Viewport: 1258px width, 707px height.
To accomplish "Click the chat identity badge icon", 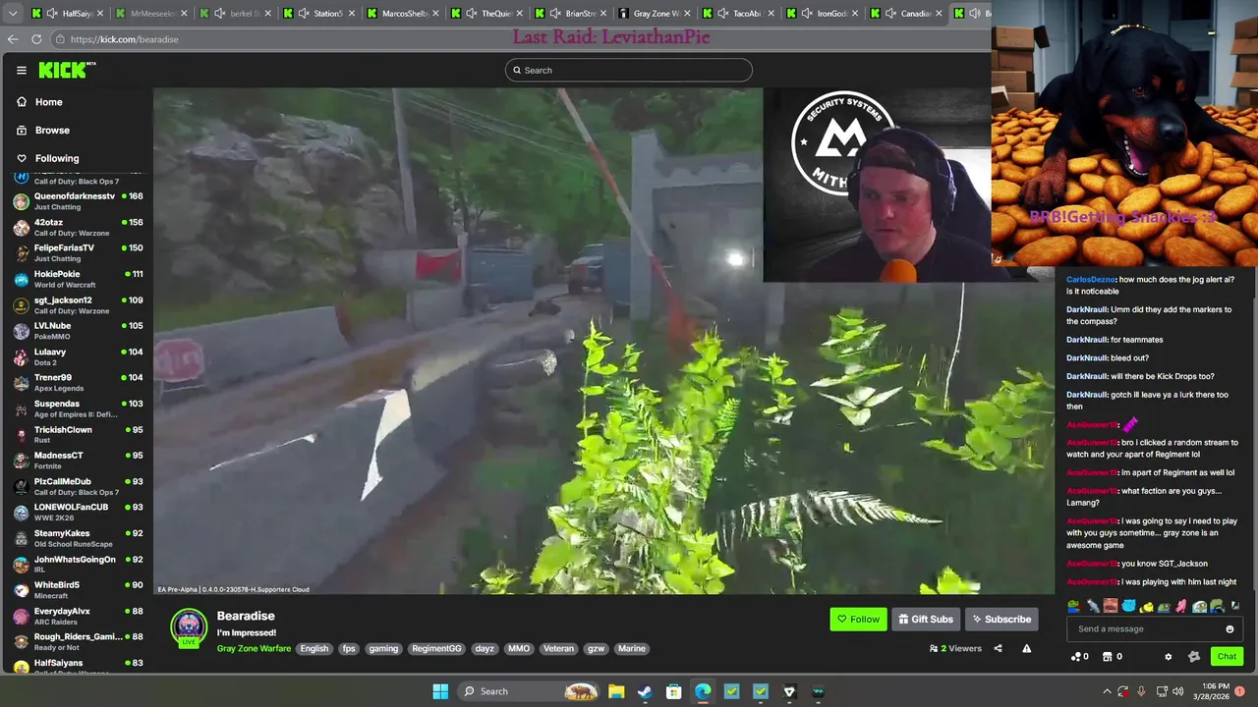I will [x=1194, y=657].
